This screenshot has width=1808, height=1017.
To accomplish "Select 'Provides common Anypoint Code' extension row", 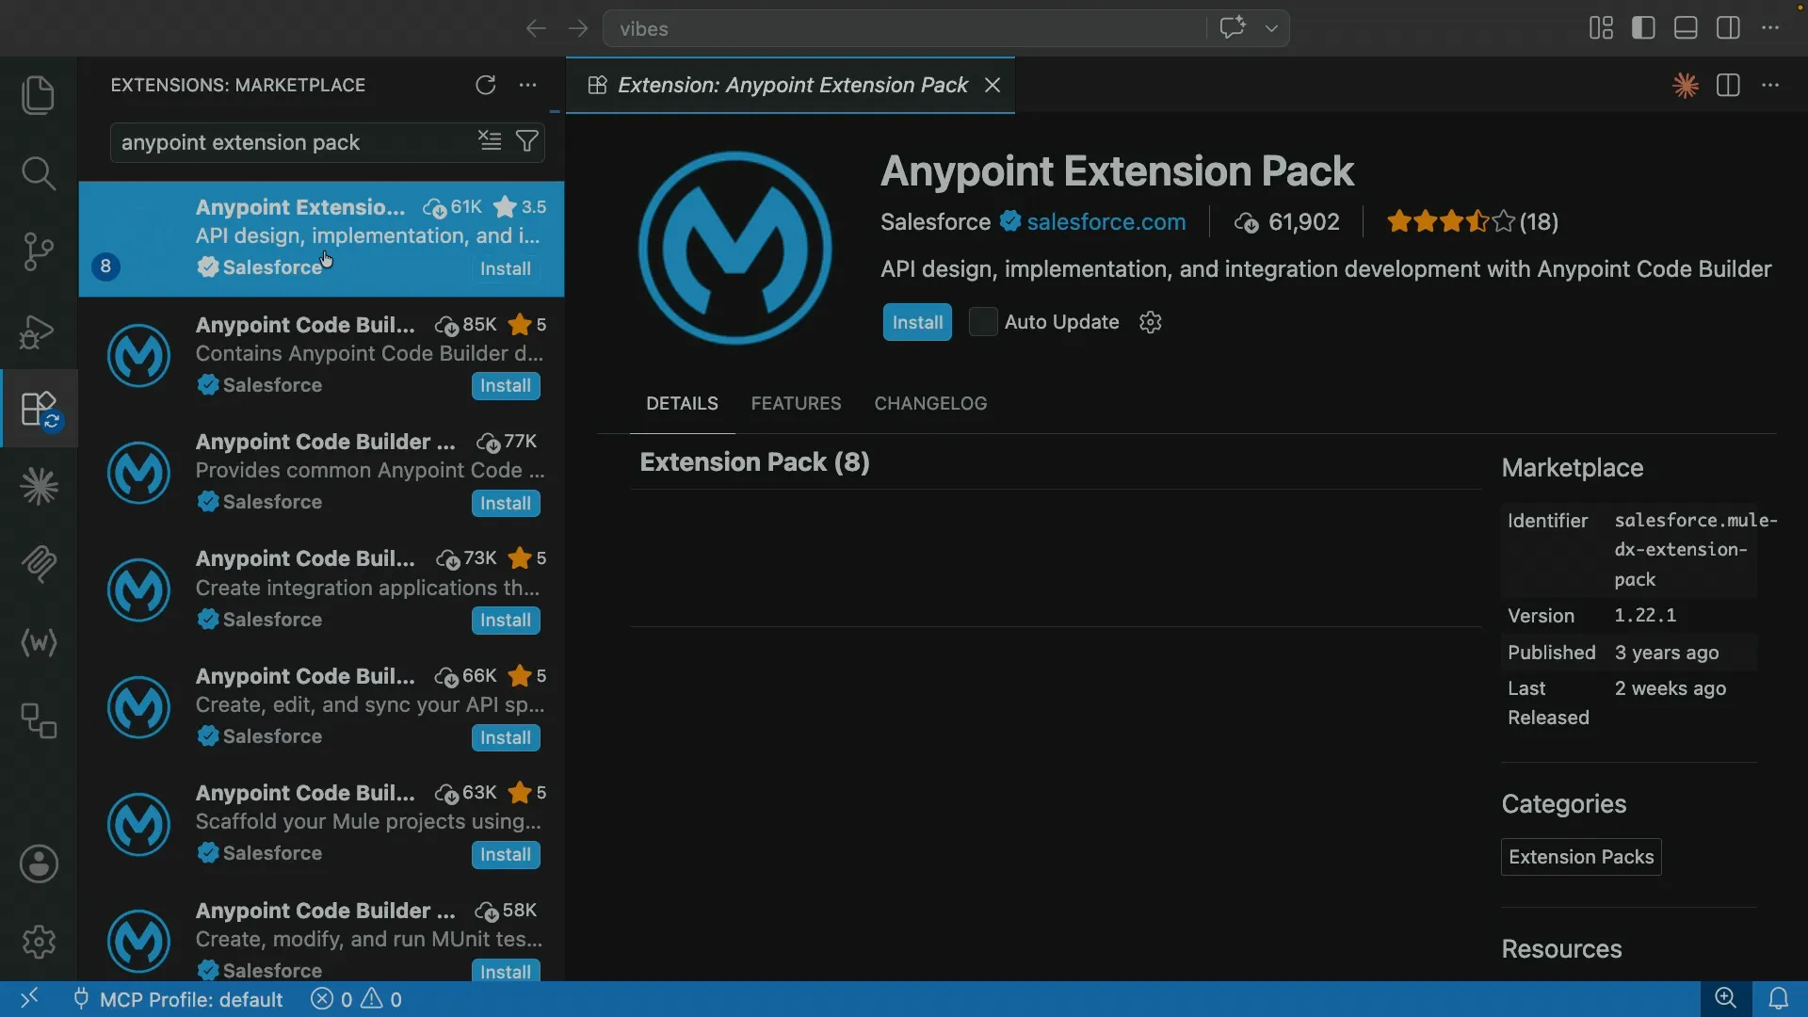I will pos(321,472).
